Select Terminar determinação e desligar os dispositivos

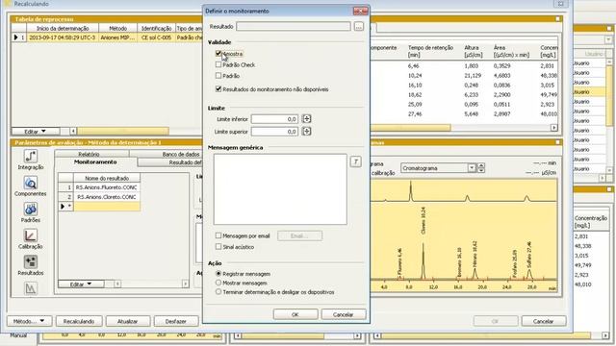coord(218,292)
